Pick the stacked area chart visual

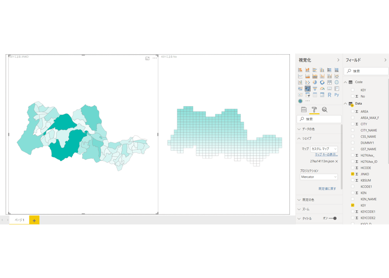(x=315, y=76)
